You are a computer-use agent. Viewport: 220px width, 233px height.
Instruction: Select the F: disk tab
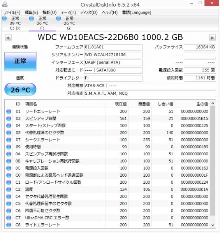click(42, 23)
